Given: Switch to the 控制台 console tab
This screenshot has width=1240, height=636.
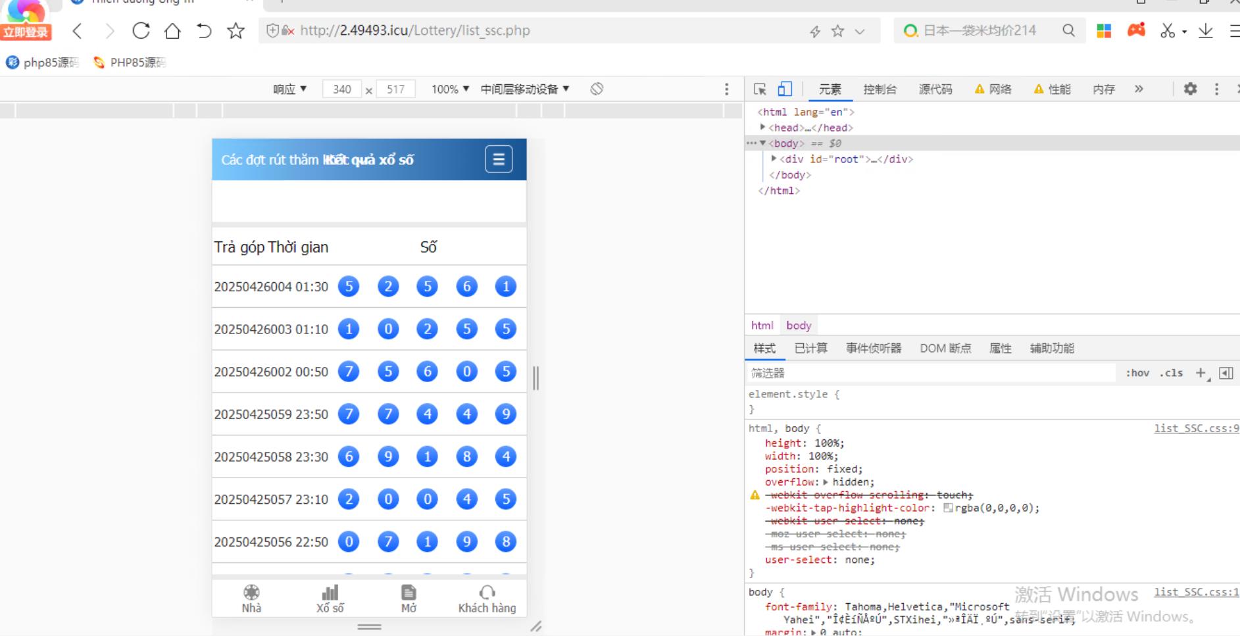Looking at the screenshot, I should pyautogui.click(x=880, y=89).
